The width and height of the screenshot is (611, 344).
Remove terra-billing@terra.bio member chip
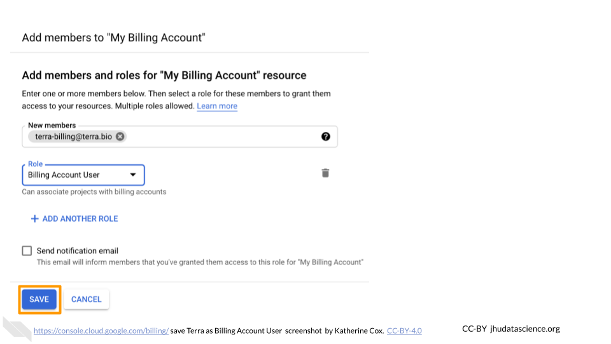point(120,136)
